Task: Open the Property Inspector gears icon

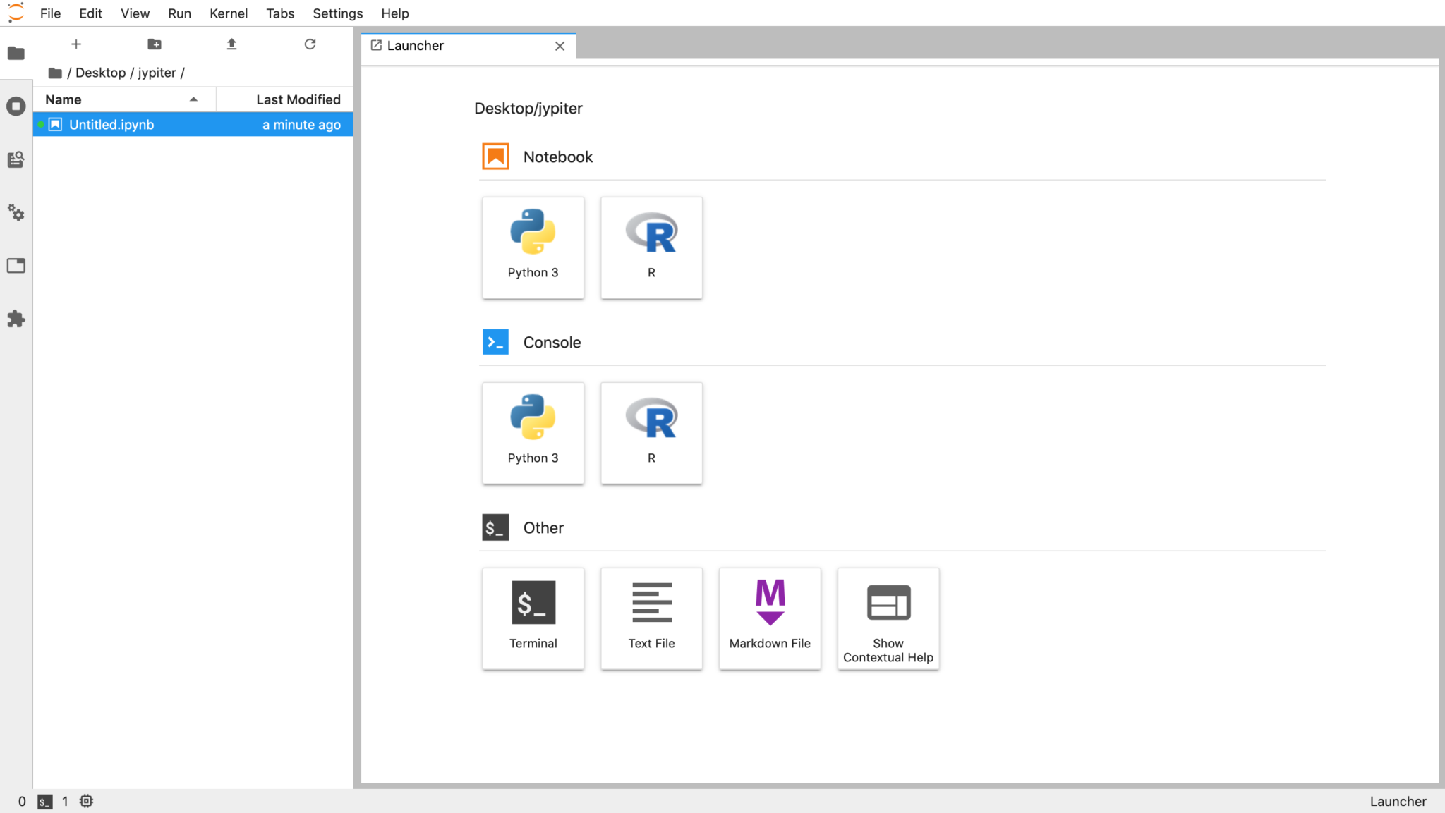Action: click(x=16, y=213)
